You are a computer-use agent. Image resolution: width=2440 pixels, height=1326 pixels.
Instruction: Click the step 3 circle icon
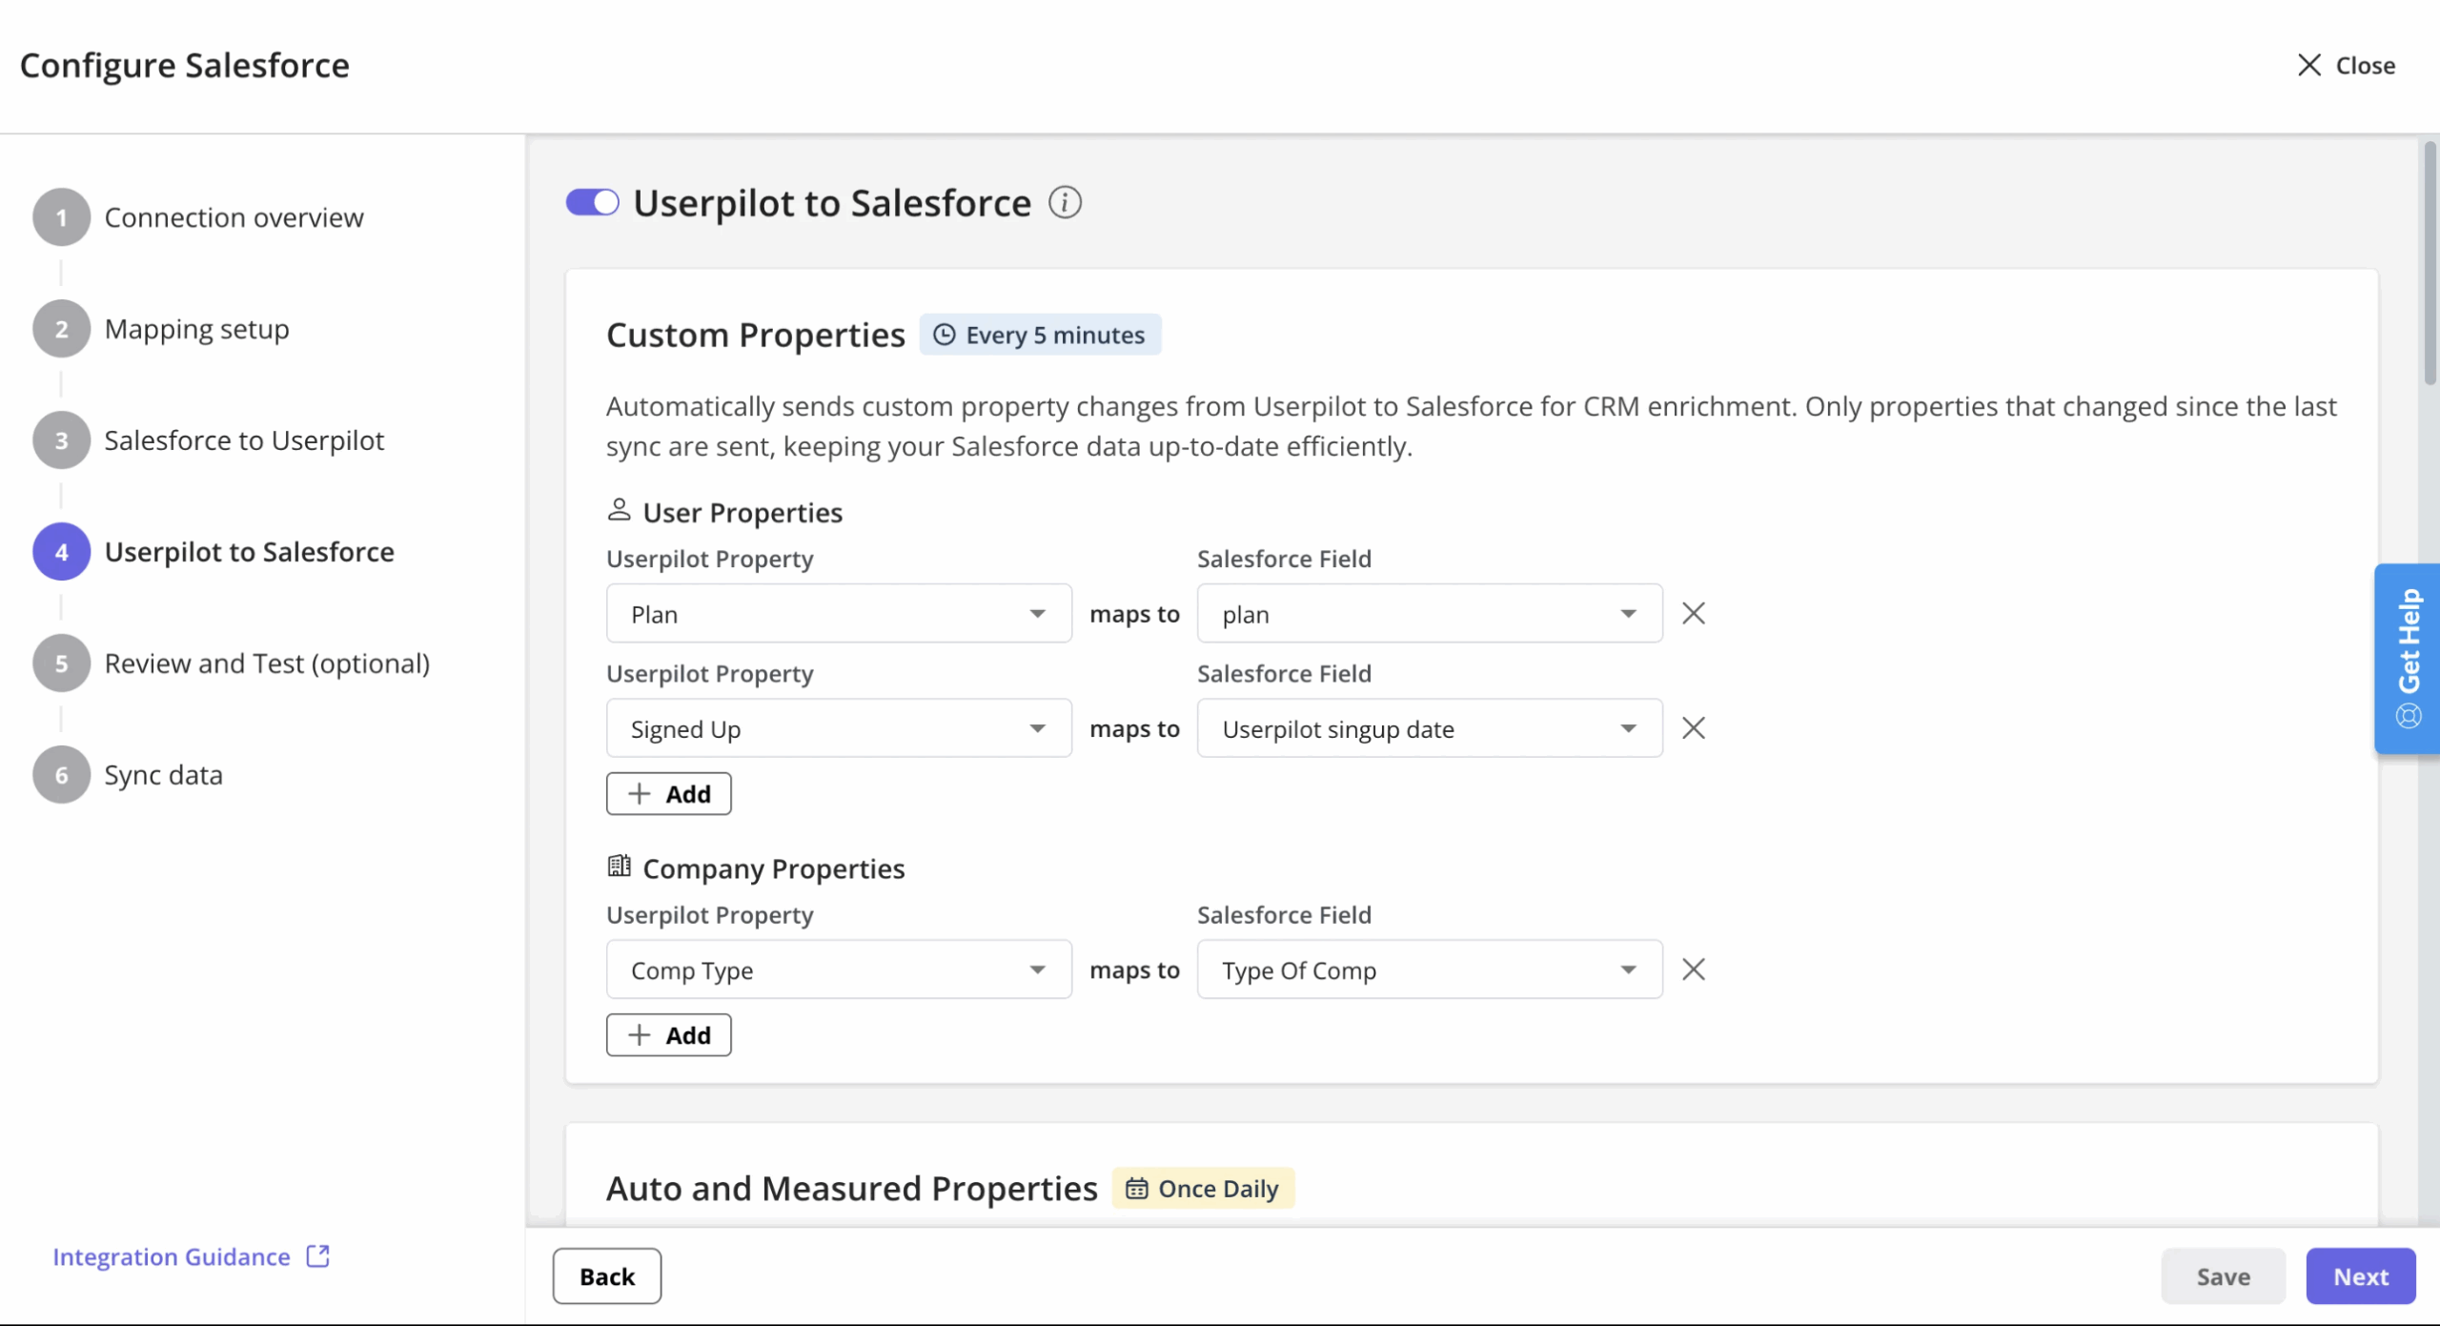point(62,440)
